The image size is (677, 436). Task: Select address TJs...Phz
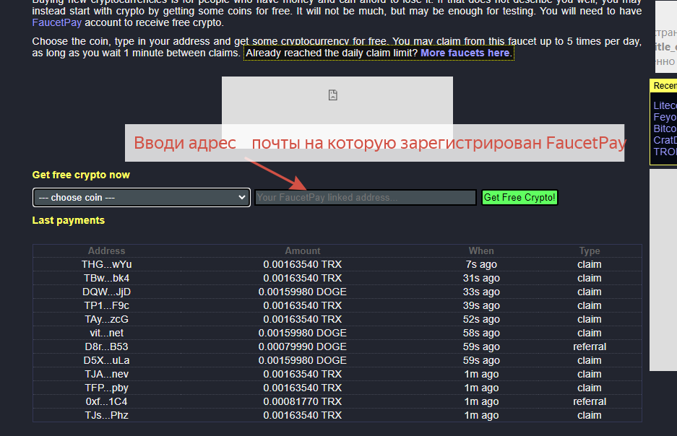(x=107, y=415)
